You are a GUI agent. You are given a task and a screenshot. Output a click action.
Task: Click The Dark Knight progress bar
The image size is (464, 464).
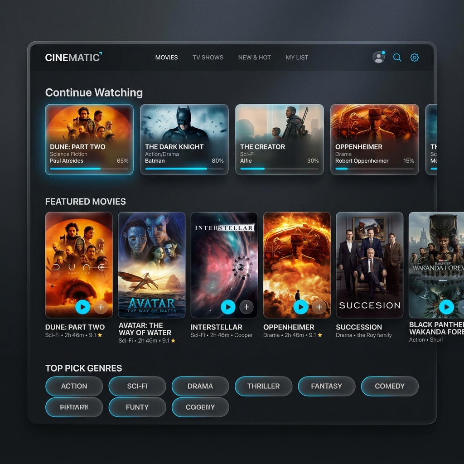pos(184,169)
